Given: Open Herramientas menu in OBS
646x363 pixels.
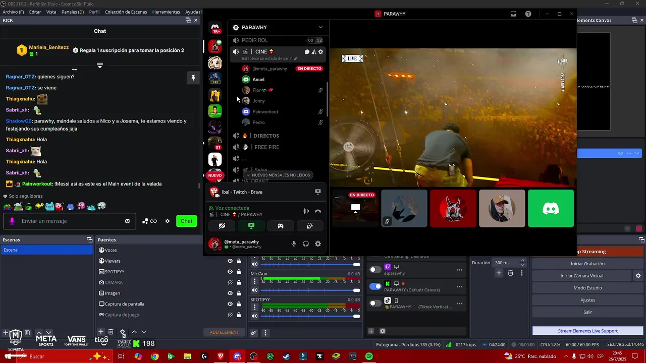Looking at the screenshot, I should pos(166,12).
